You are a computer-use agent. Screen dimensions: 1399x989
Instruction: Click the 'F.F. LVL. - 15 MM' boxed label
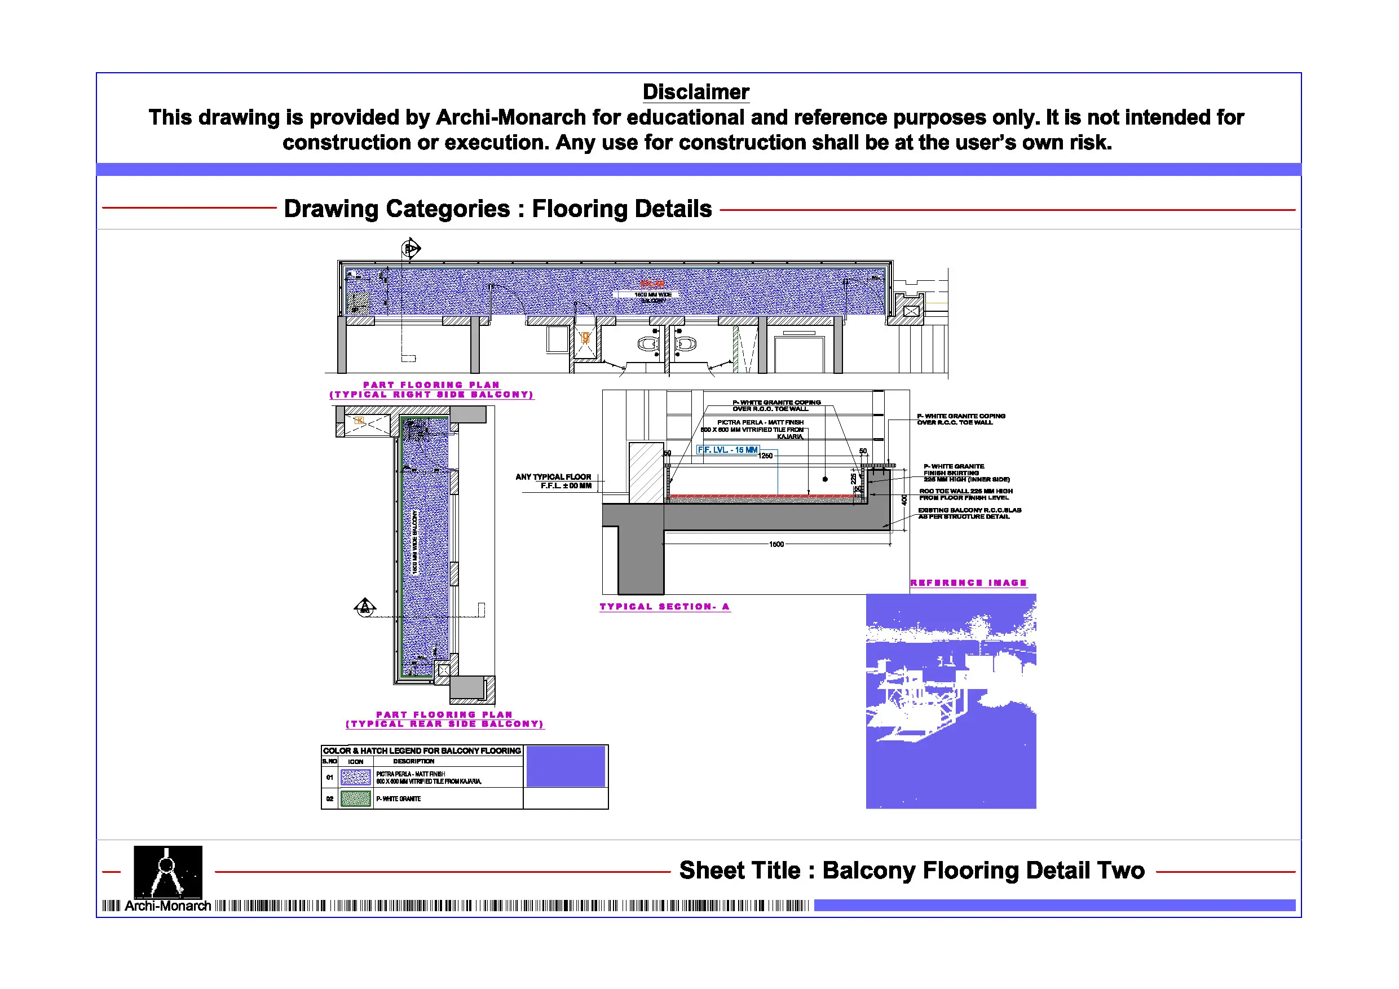tap(727, 450)
